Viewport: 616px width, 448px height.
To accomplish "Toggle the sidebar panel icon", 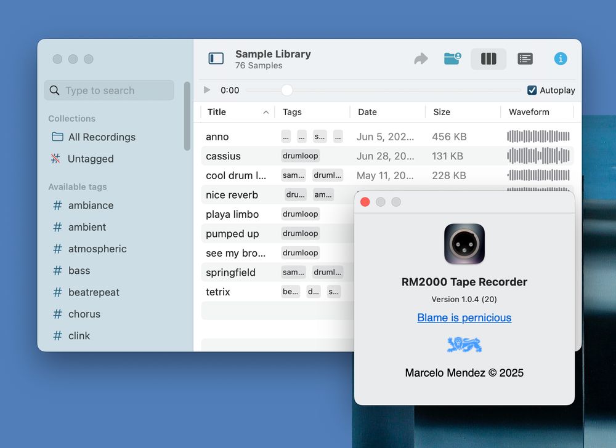I will [x=216, y=58].
